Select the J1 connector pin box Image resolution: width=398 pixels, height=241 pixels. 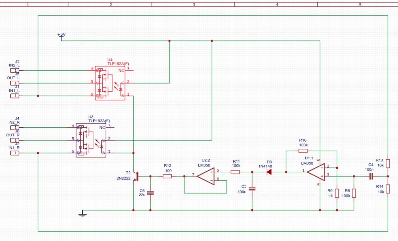[x=15, y=96]
